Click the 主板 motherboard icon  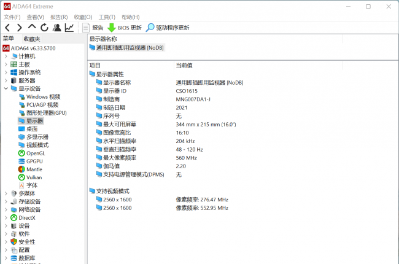point(14,64)
